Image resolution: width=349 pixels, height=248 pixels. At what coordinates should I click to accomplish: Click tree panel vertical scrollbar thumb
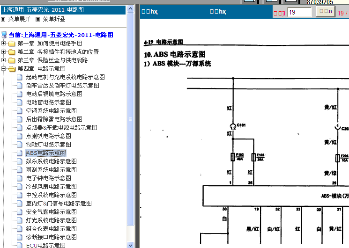click(x=130, y=119)
